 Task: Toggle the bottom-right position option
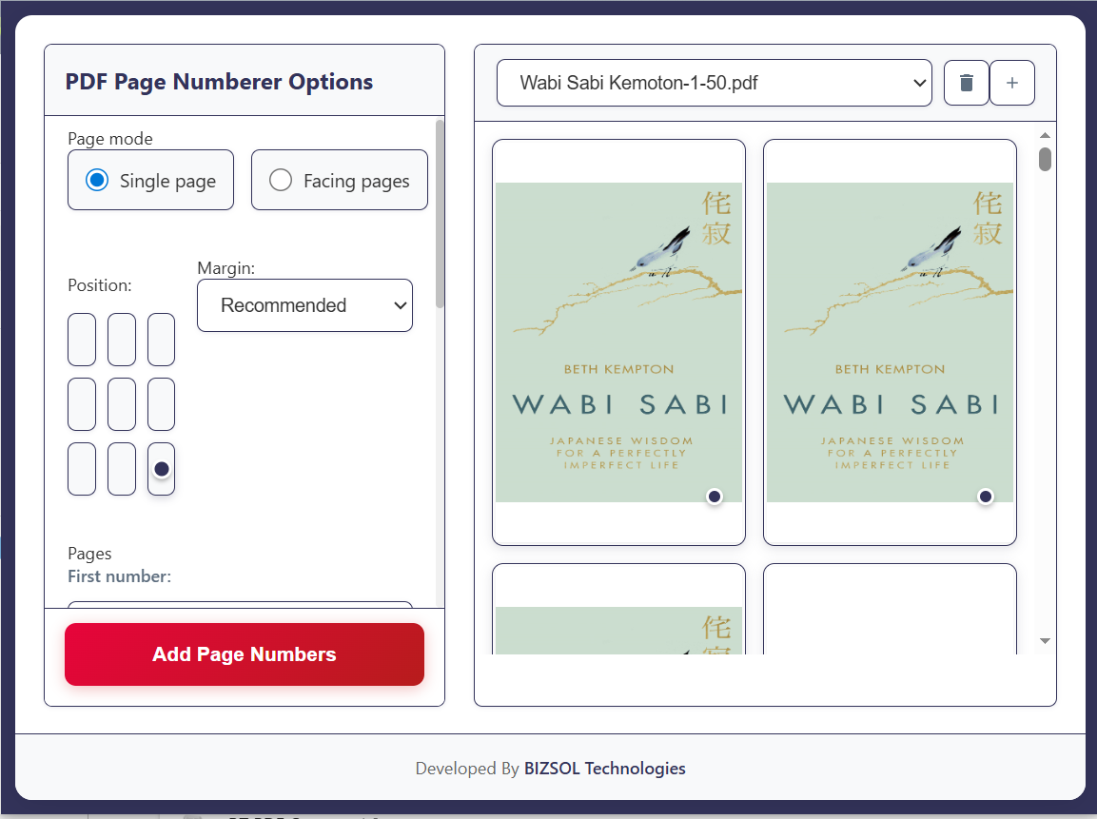coord(161,469)
